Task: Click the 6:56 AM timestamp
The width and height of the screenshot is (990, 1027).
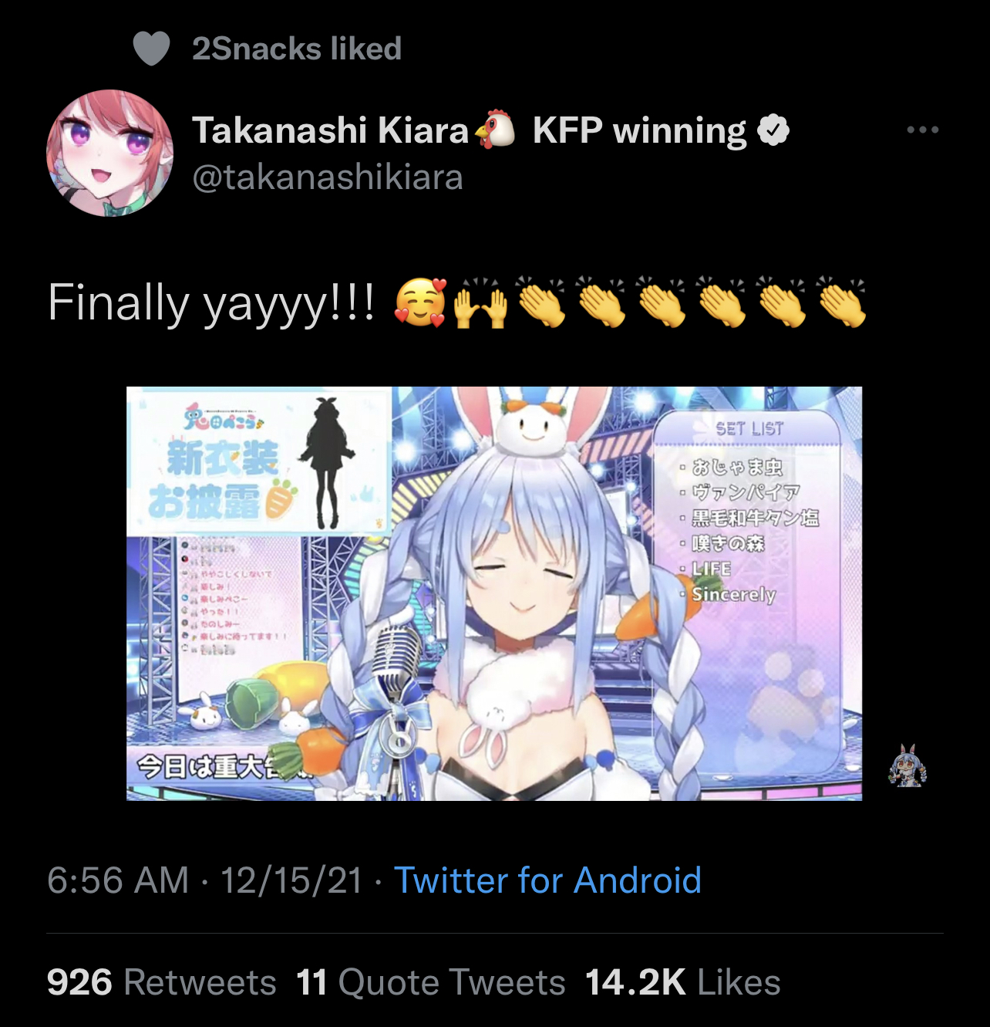Action: tap(118, 880)
